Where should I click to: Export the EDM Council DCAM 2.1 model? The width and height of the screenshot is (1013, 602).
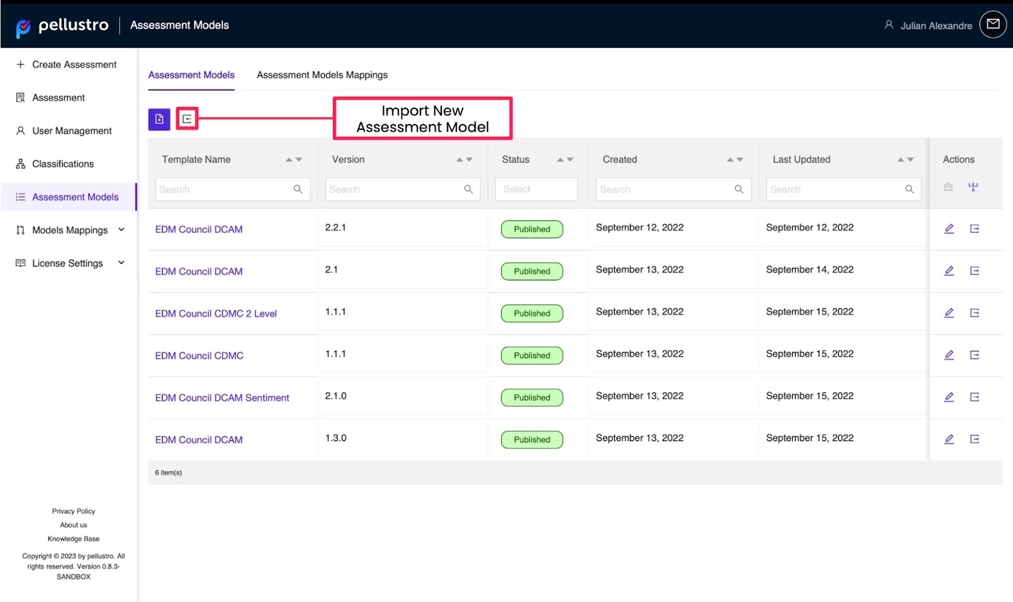974,271
